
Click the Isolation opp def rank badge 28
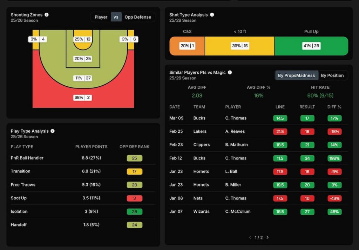[x=134, y=211]
